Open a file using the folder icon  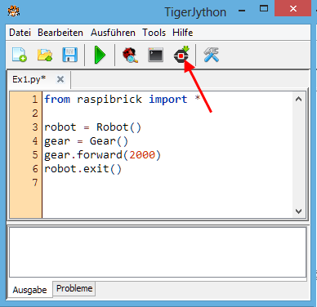pyautogui.click(x=45, y=55)
